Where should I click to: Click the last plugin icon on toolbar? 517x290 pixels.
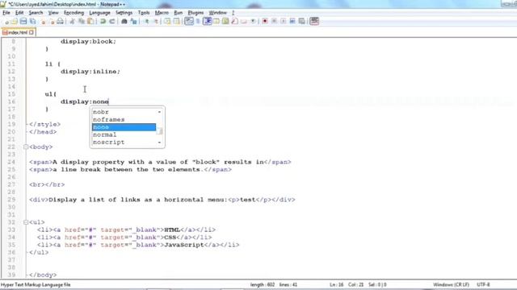(x=314, y=22)
